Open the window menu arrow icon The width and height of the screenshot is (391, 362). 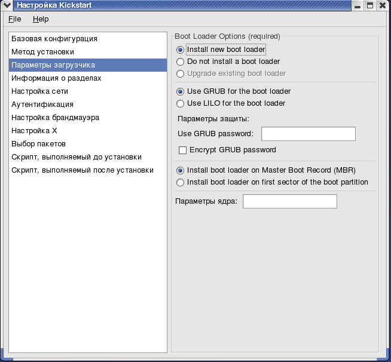pyautogui.click(x=7, y=5)
